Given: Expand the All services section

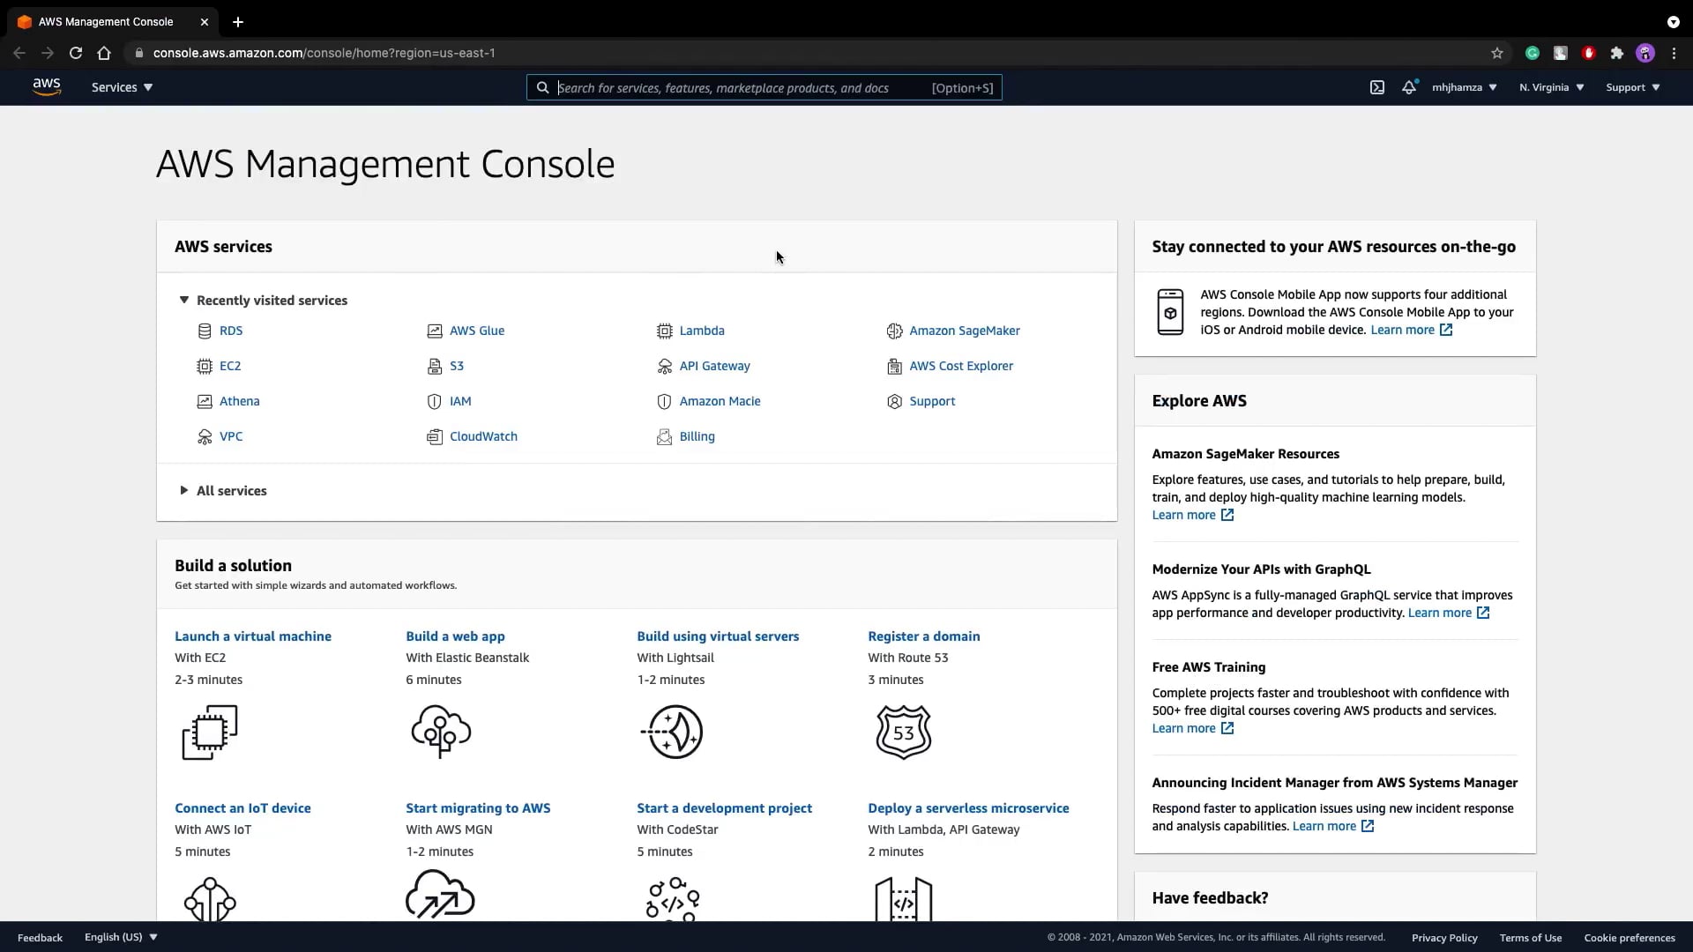Looking at the screenshot, I should point(223,491).
